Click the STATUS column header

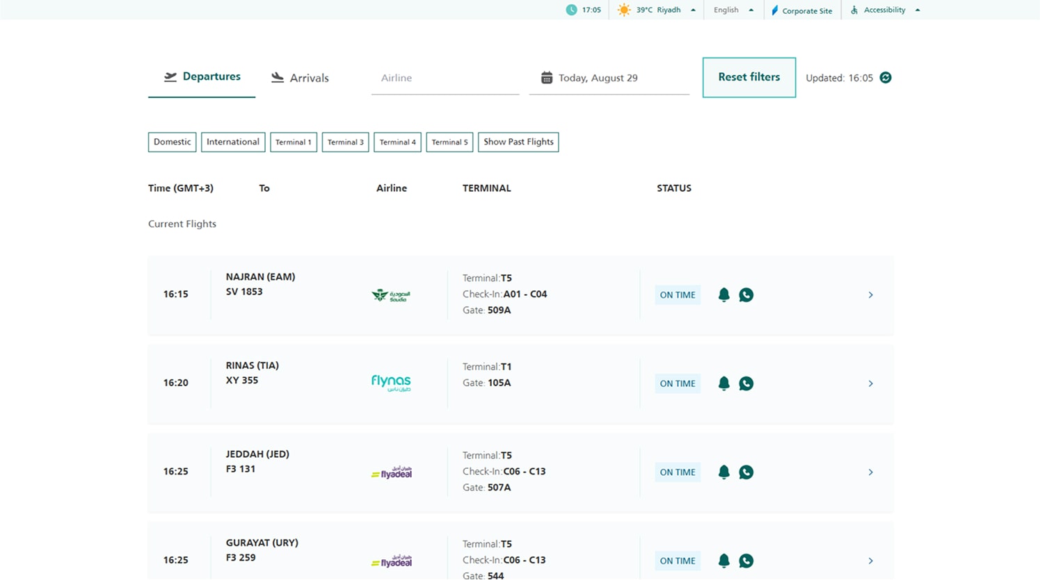tap(674, 188)
